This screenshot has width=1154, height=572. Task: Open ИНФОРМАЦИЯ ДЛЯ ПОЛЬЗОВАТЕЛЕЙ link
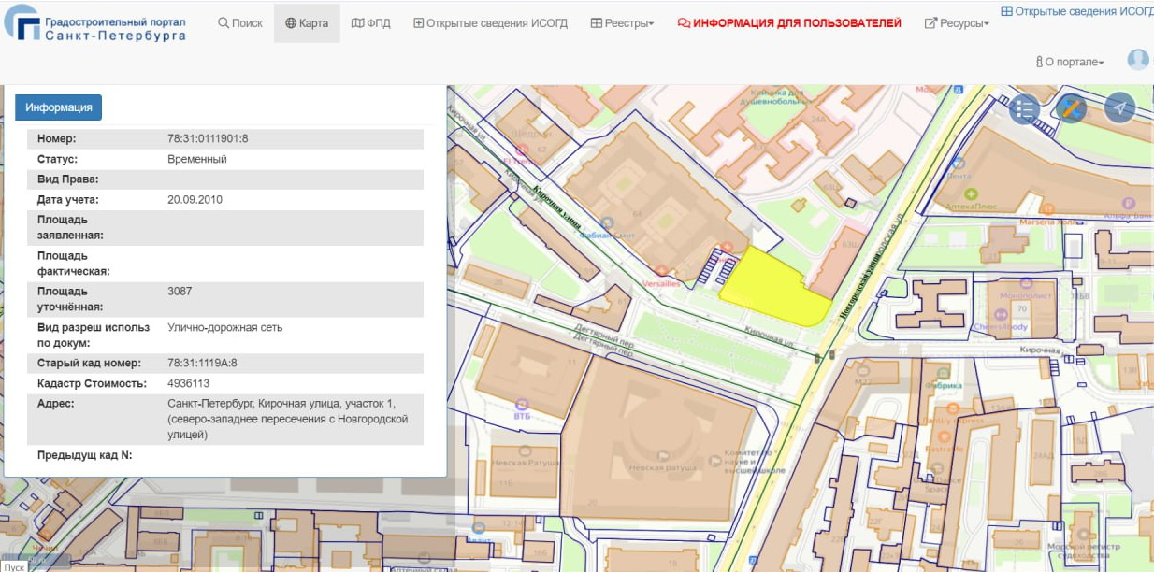click(x=788, y=23)
